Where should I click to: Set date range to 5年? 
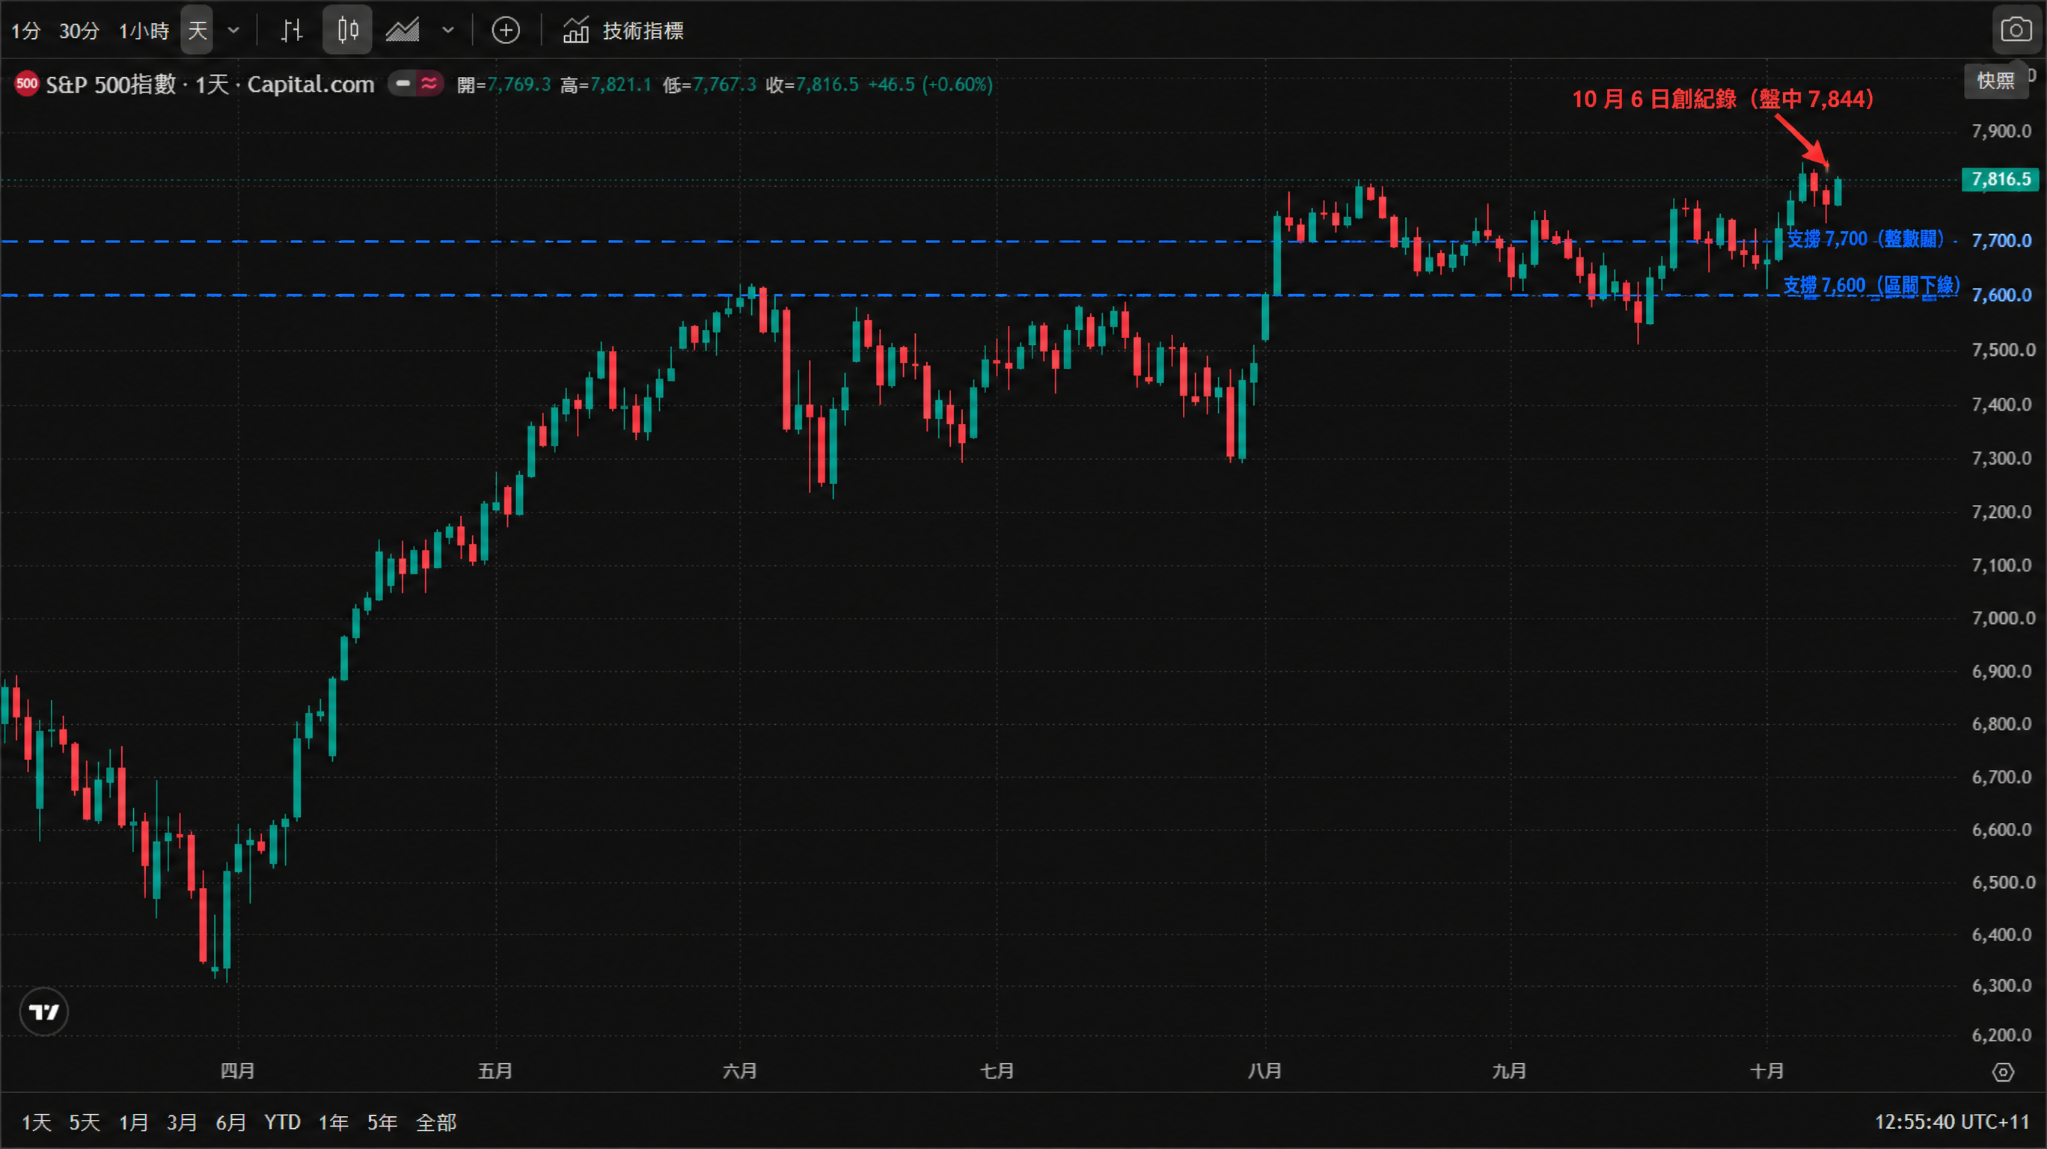pos(382,1124)
